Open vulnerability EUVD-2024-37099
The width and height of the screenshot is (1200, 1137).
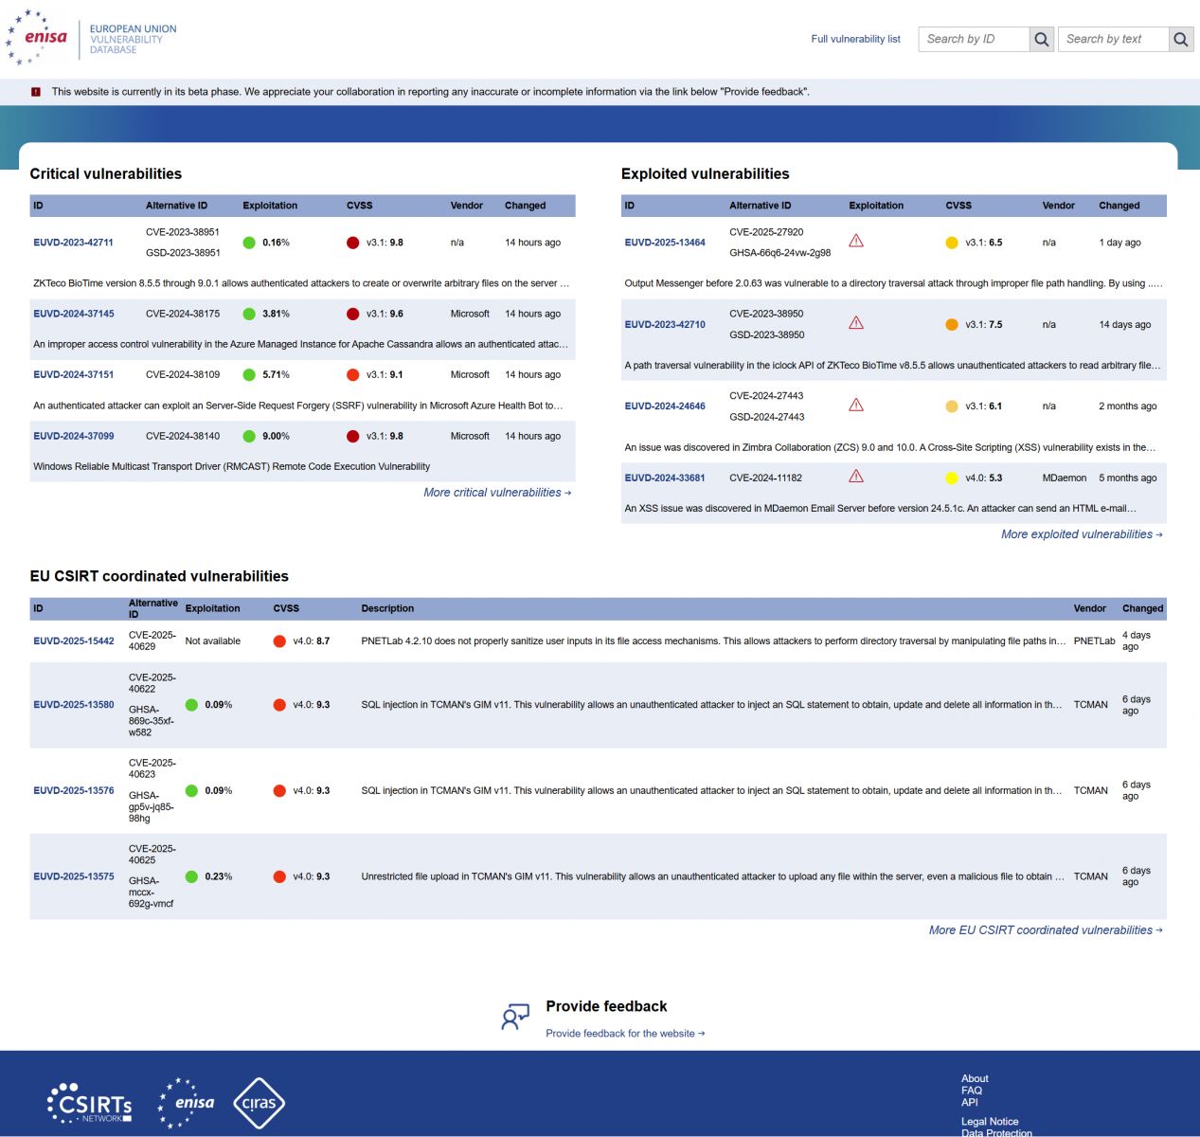pos(73,437)
